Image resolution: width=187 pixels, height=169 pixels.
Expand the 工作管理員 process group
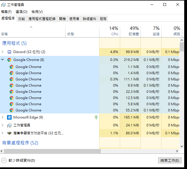(2, 125)
